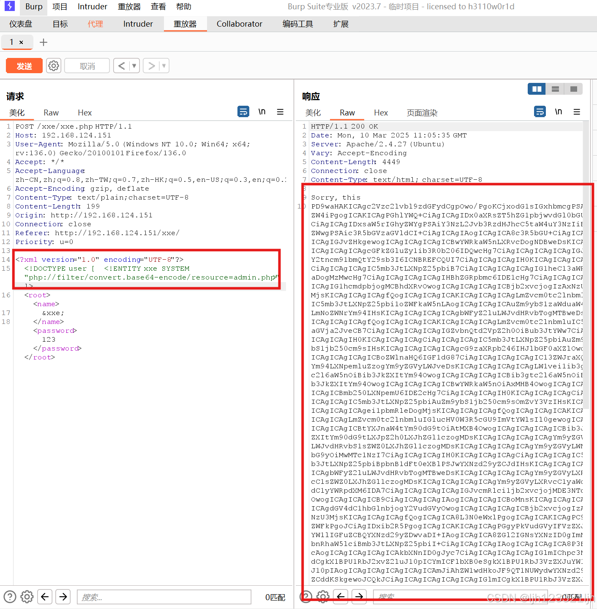Jump to next response search match
This screenshot has width=597, height=609.
click(359, 596)
